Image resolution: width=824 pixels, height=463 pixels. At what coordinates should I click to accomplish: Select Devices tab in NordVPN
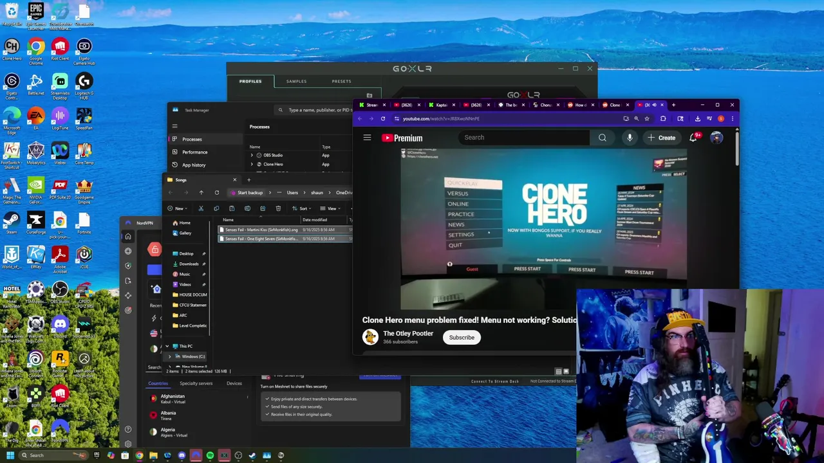[234, 383]
